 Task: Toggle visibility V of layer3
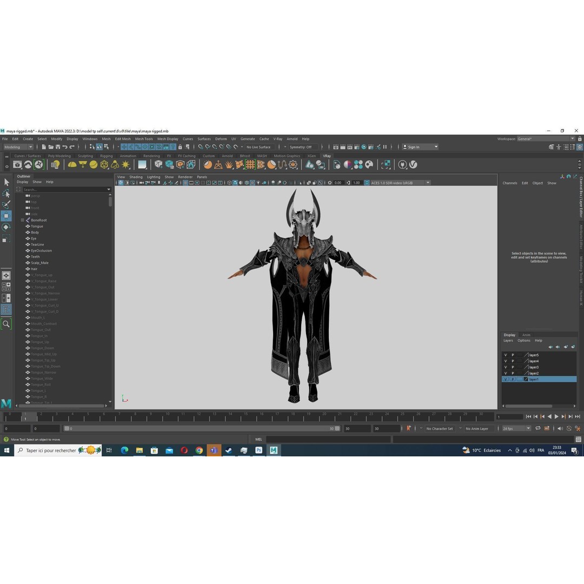(506, 367)
